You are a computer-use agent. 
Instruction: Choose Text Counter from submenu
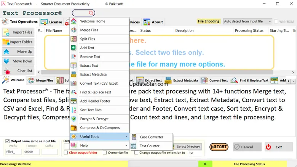[x=151, y=146]
